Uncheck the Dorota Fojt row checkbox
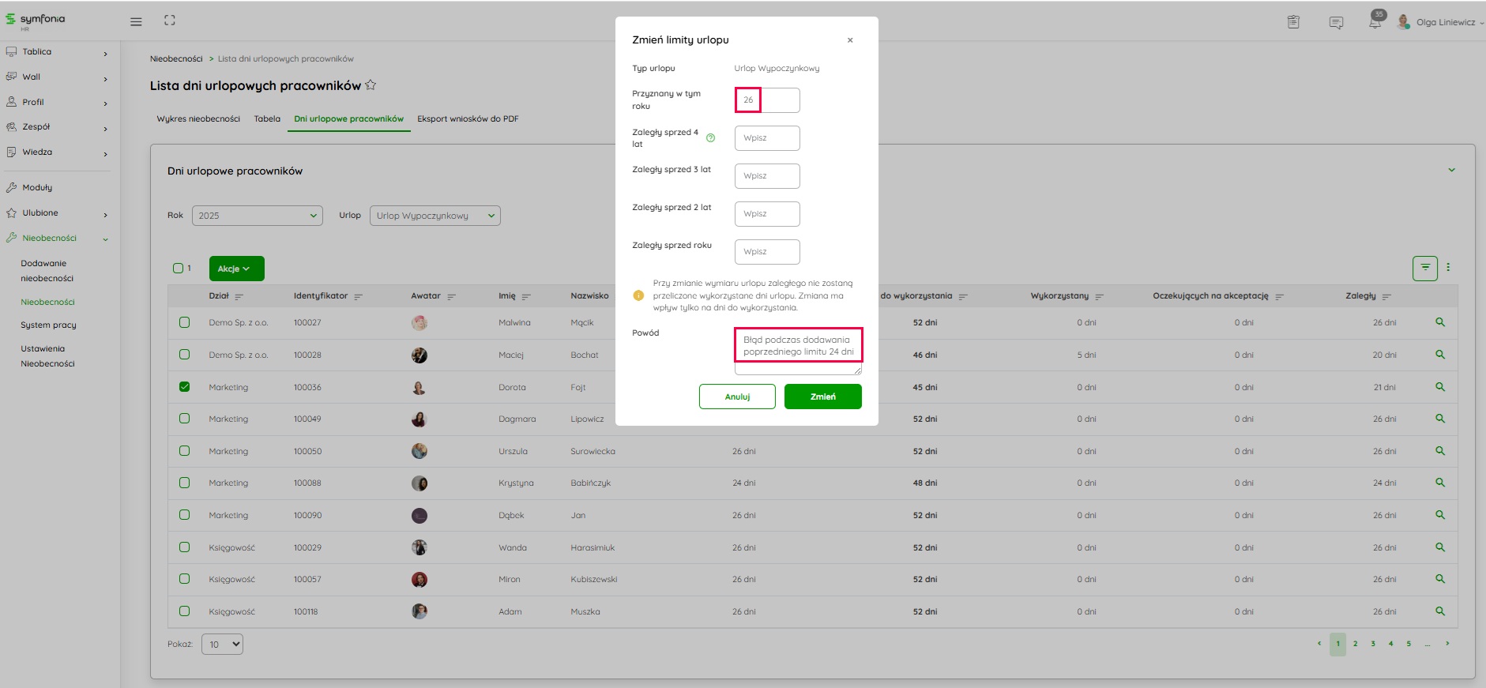Image resolution: width=1486 pixels, height=688 pixels. pyautogui.click(x=184, y=387)
